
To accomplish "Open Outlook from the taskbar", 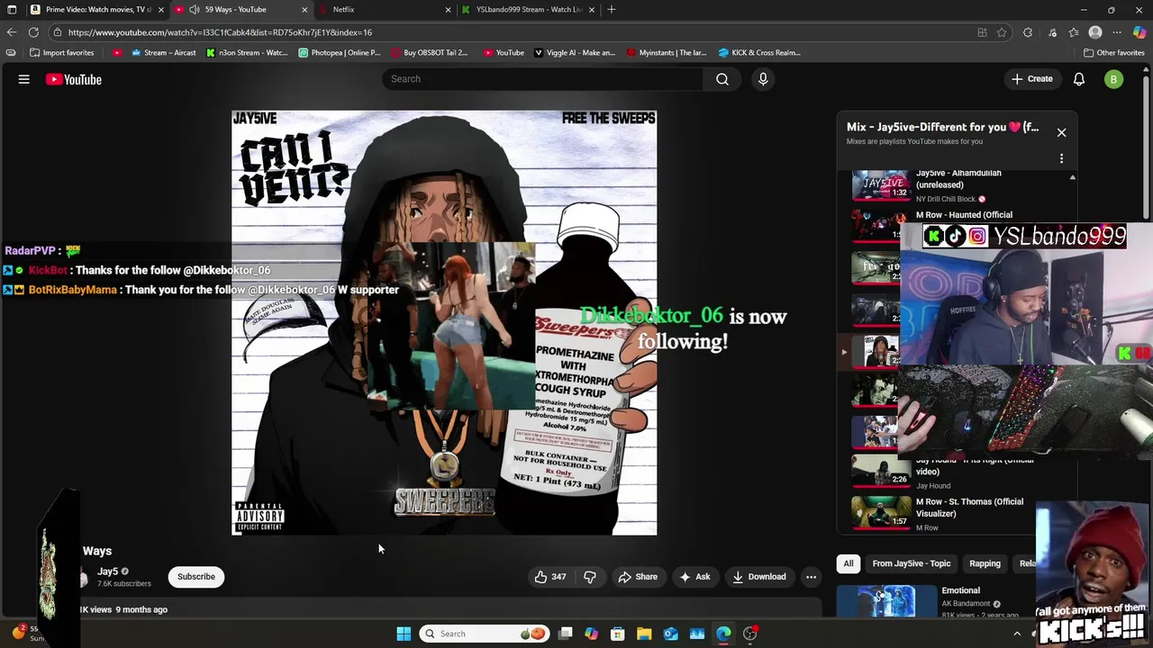I will click(671, 634).
